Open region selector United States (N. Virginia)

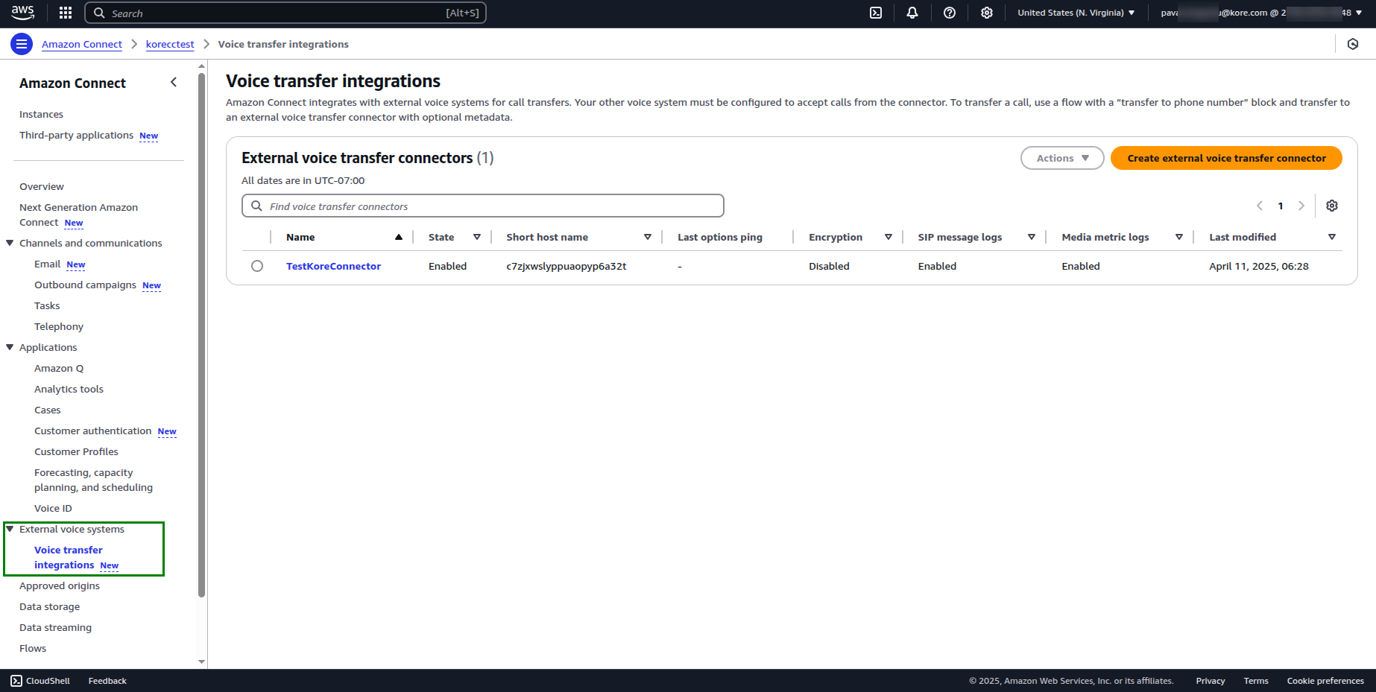(1076, 13)
